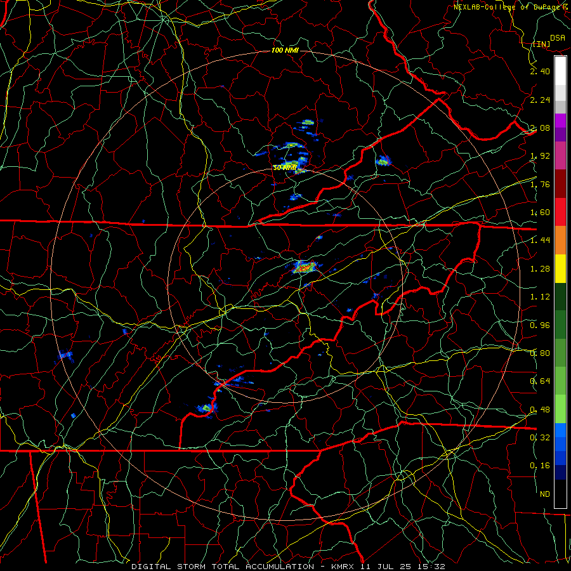Click the 0.80 legend value
The image size is (571, 571).
point(540,353)
